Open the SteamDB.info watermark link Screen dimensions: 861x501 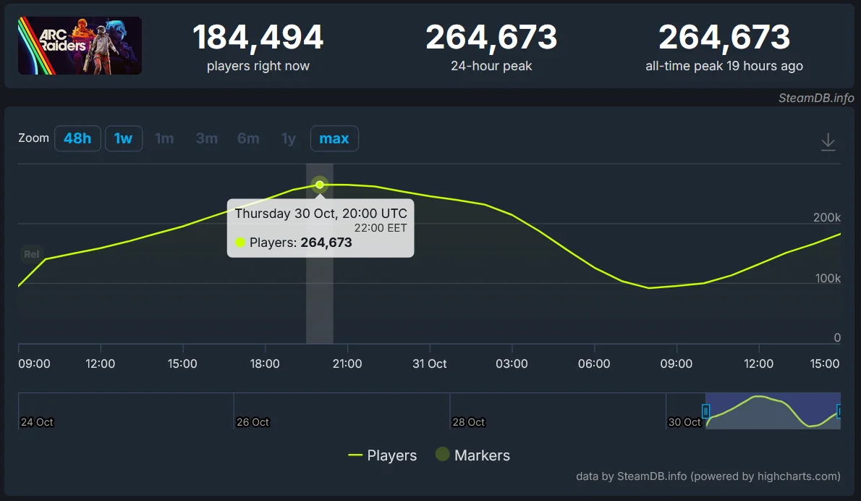pyautogui.click(x=816, y=98)
